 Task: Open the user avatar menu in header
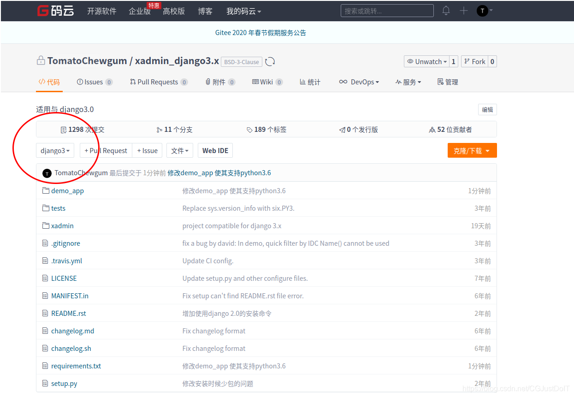[x=485, y=11]
